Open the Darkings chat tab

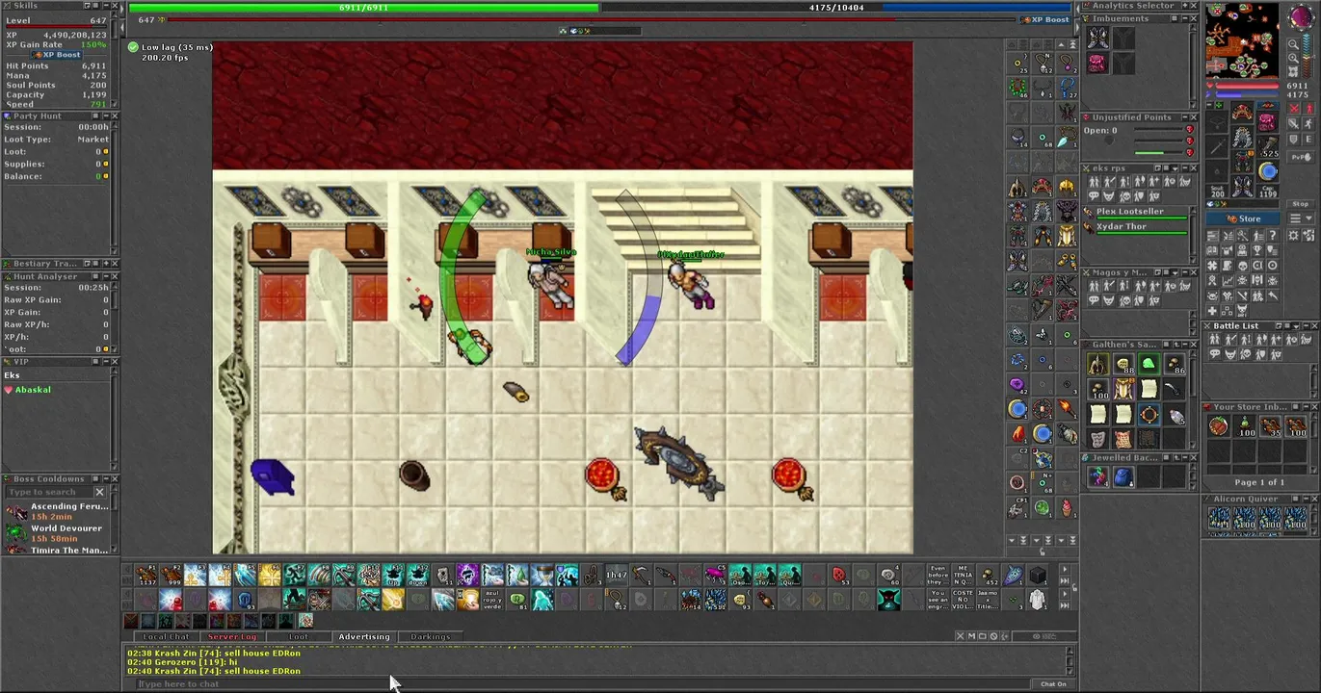(x=430, y=636)
